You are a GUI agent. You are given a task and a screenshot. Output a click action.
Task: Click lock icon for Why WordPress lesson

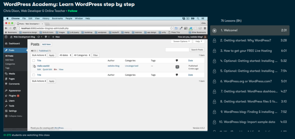(214, 41)
